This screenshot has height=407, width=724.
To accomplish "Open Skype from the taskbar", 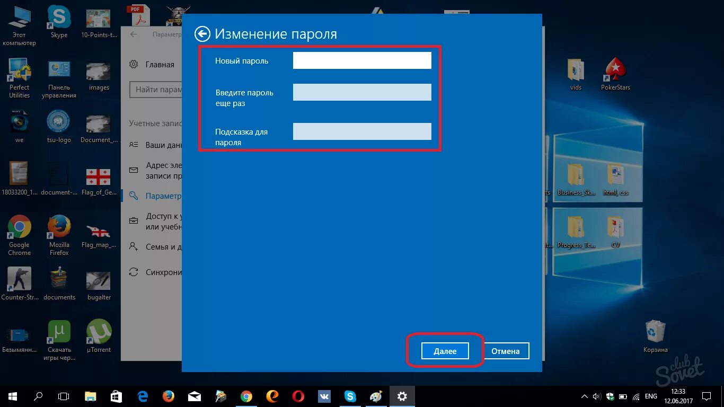I will click(x=350, y=396).
